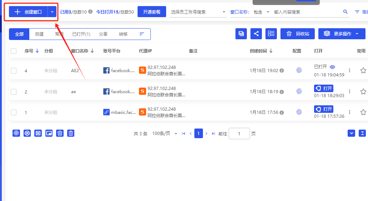
Task: Sort by 创建时间 column arrow
Action: (271, 51)
